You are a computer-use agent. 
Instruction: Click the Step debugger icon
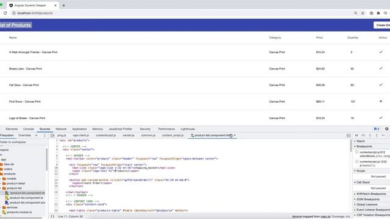383,135
